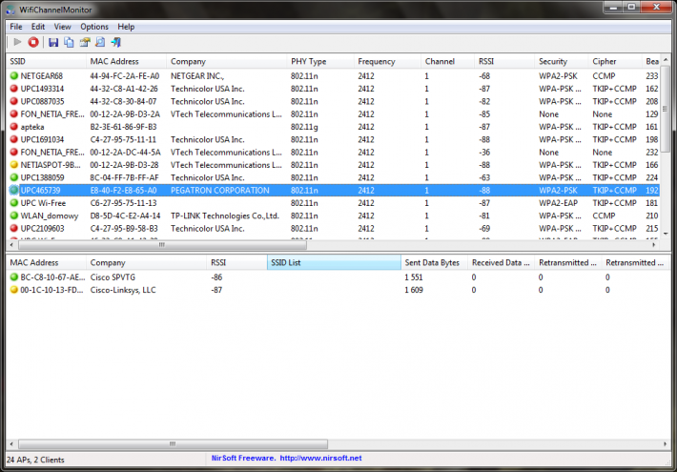
Task: Click RSSI value -36 cell
Action: [x=484, y=152]
